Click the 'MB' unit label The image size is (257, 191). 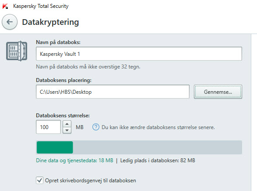80,127
